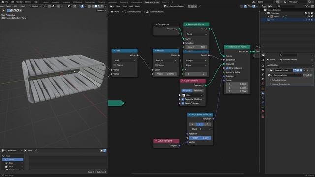Open the Add operation dropdown
315x177 pixels.
pyautogui.click(x=125, y=60)
